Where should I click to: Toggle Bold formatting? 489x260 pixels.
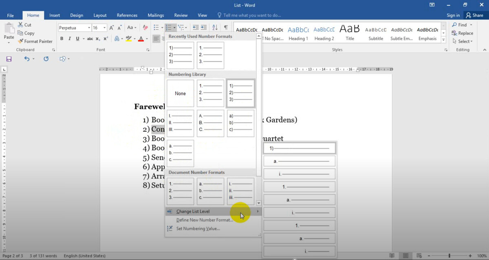click(x=62, y=39)
